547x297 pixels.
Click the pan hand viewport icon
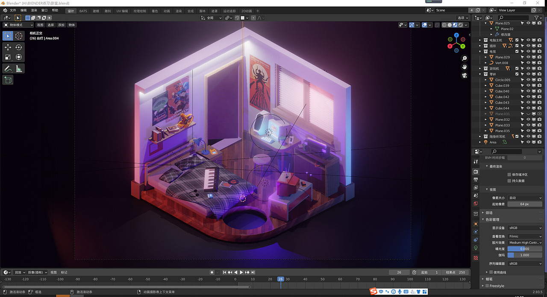(465, 67)
